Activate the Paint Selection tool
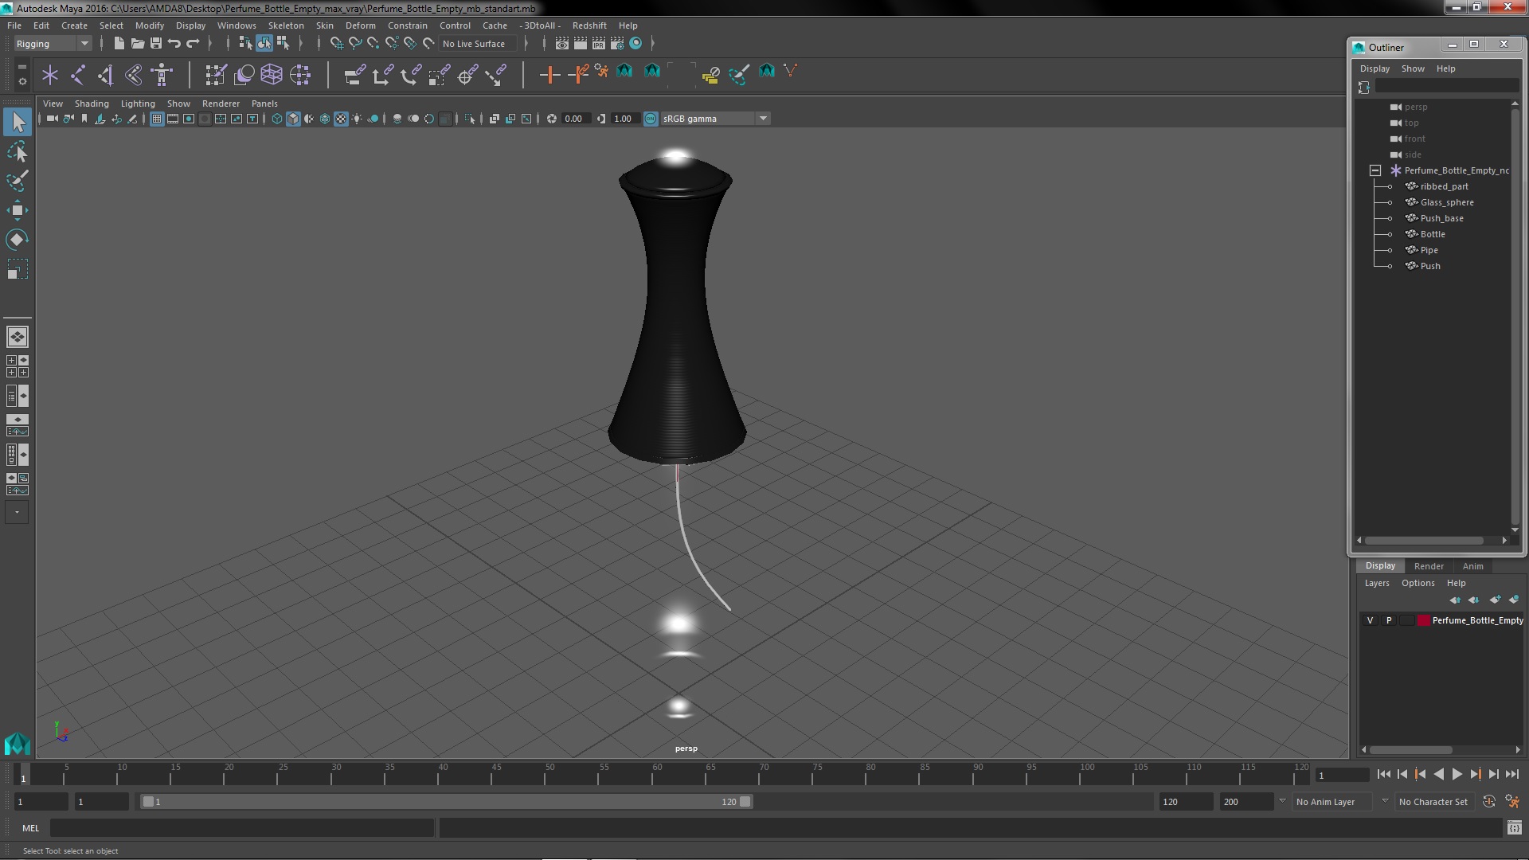 [18, 181]
